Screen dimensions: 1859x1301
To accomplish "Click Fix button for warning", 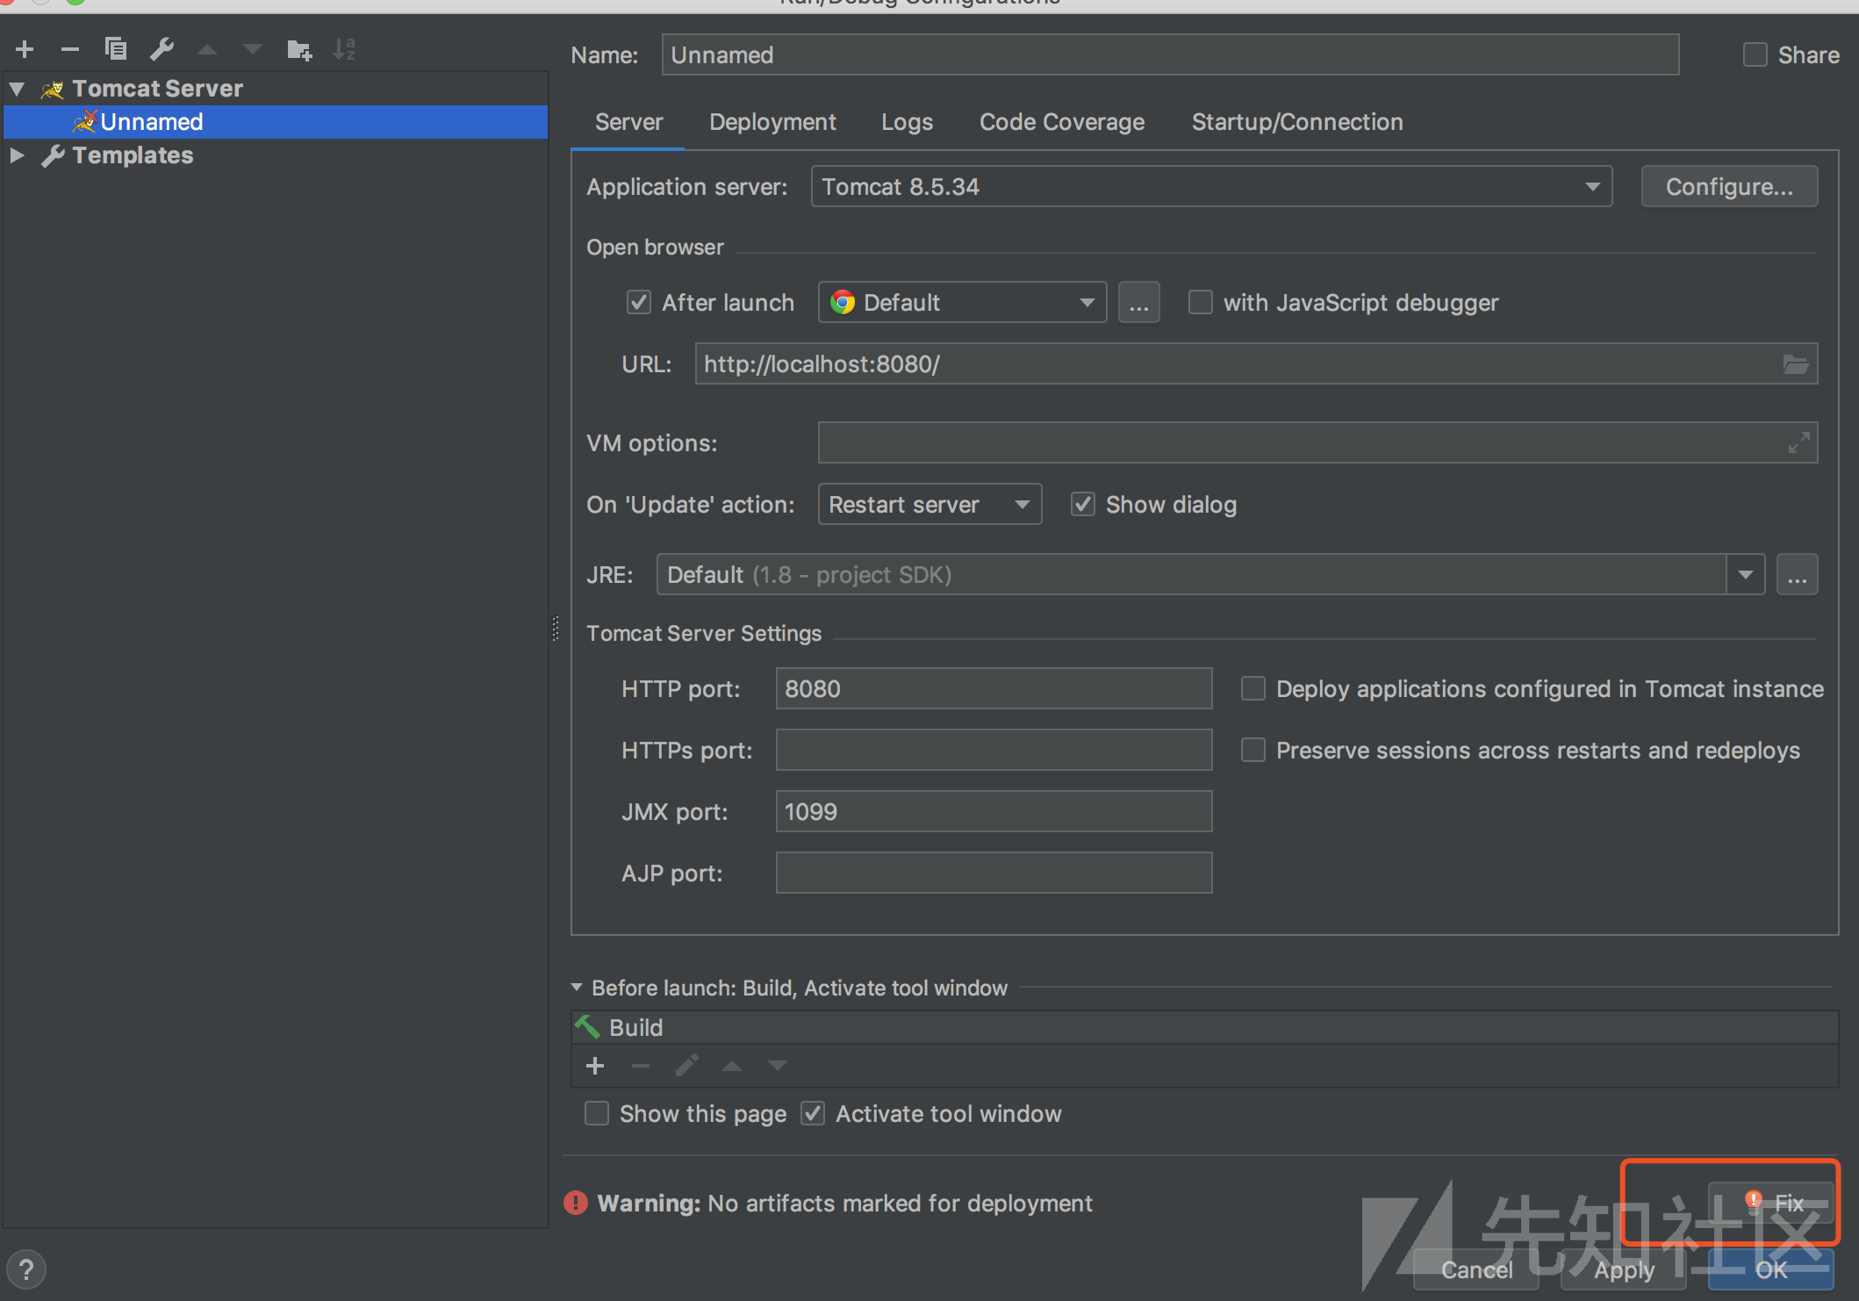I will 1770,1203.
